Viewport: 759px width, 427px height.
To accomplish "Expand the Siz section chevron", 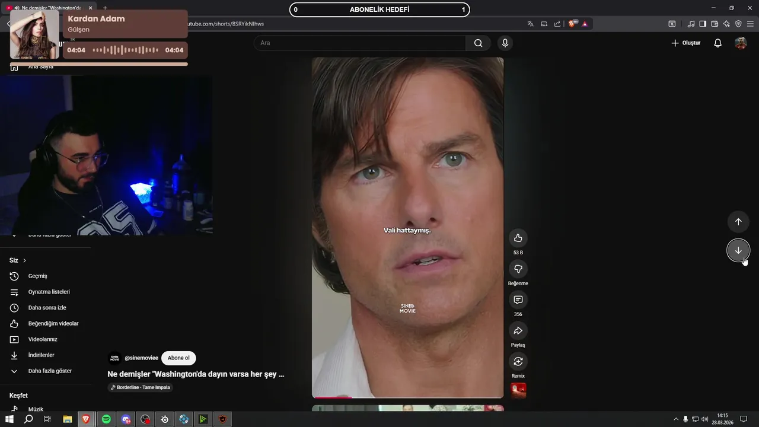I will pos(24,260).
